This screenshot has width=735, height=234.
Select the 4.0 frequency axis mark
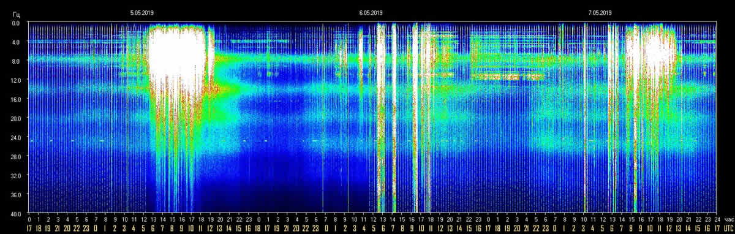point(16,42)
